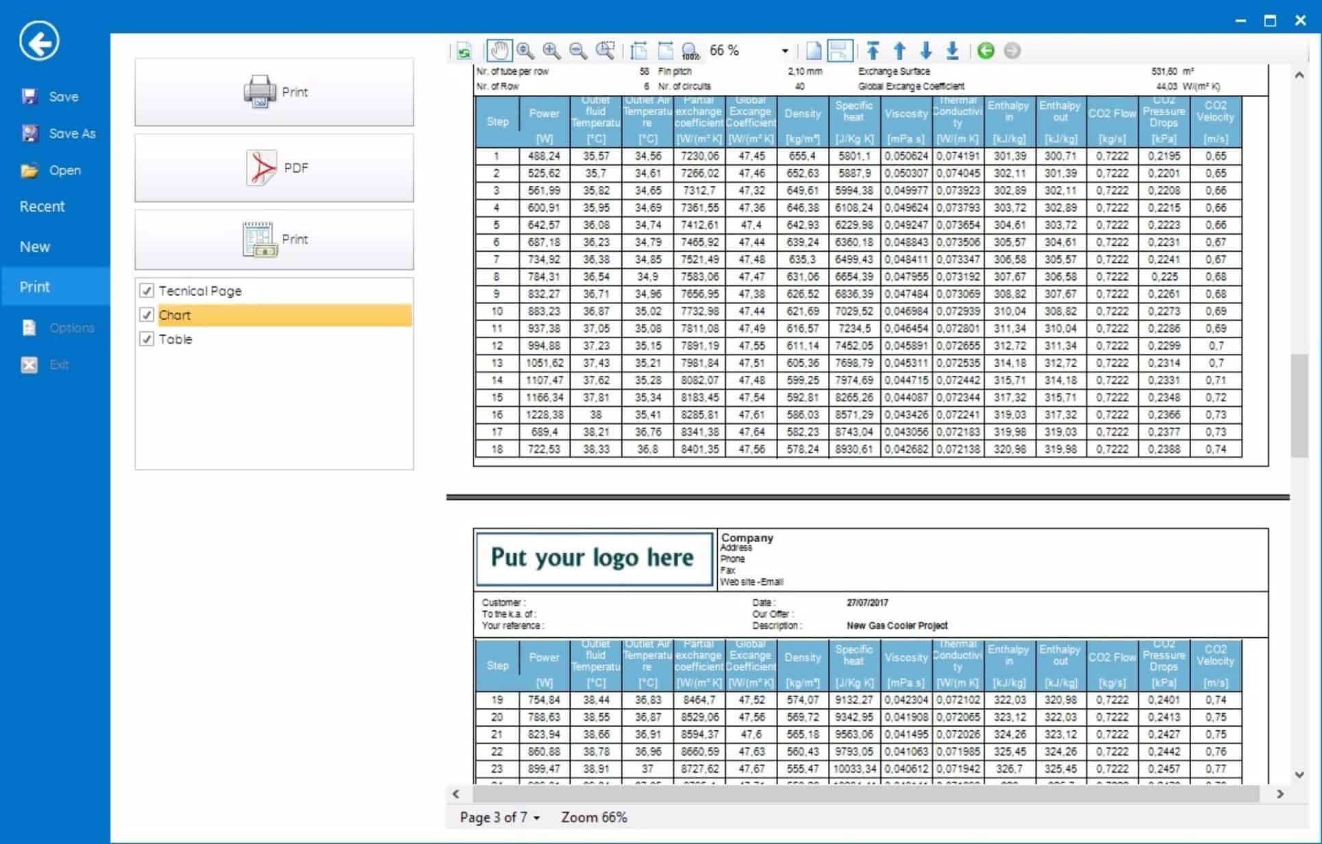Viewport: 1322px width, 844px height.
Task: Jump to last page arrow
Action: click(x=952, y=51)
